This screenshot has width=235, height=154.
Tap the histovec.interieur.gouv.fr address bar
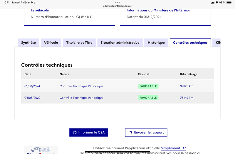[117, 6]
